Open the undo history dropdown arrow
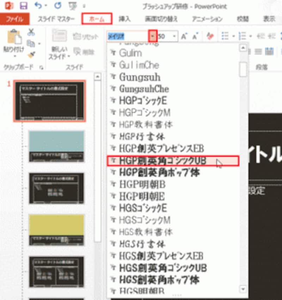The image size is (282, 300). 46,6
